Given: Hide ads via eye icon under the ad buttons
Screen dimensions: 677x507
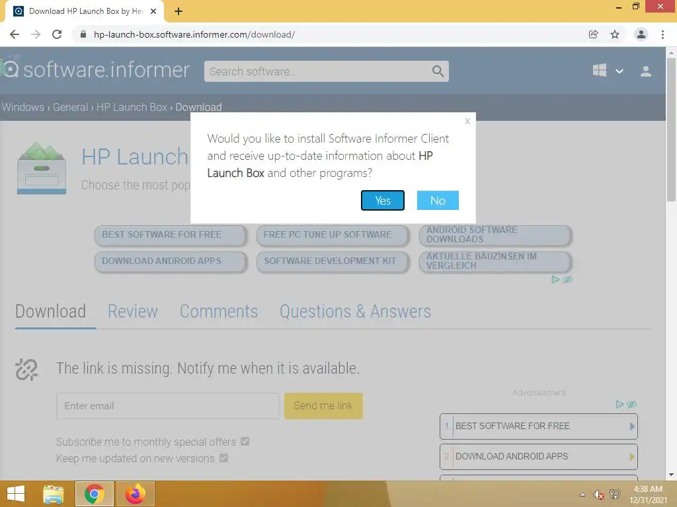Looking at the screenshot, I should 568,280.
